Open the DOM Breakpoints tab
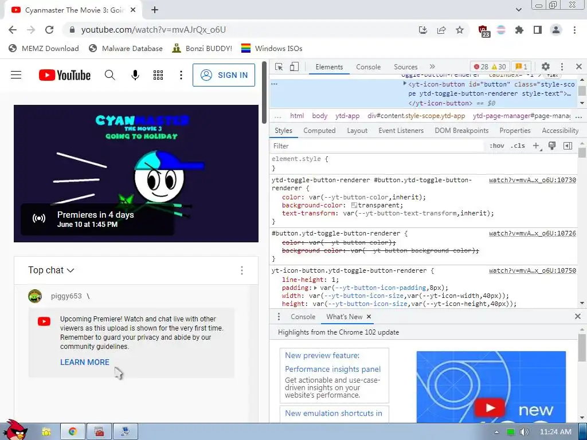 pyautogui.click(x=461, y=131)
